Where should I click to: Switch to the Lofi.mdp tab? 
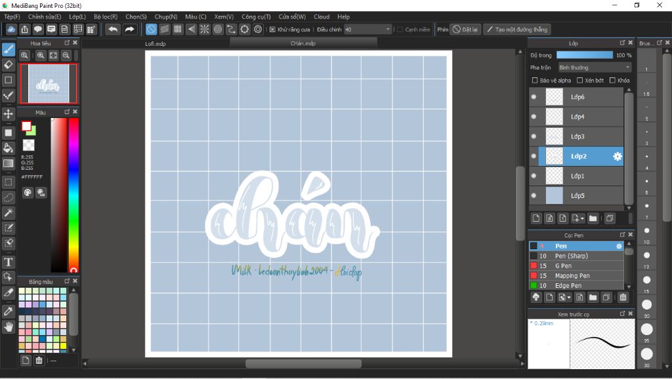click(155, 44)
